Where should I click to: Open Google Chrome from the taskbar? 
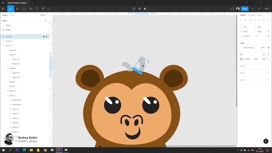pos(45,150)
